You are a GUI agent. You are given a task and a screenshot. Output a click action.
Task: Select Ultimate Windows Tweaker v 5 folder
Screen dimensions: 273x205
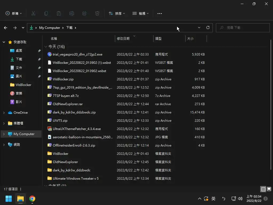[75, 179]
